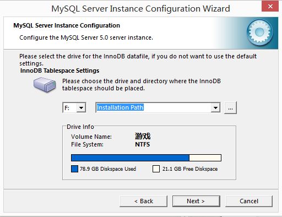Click the InnoDB Tablespace Settings heading
The width and height of the screenshot is (282, 217).
(59, 70)
